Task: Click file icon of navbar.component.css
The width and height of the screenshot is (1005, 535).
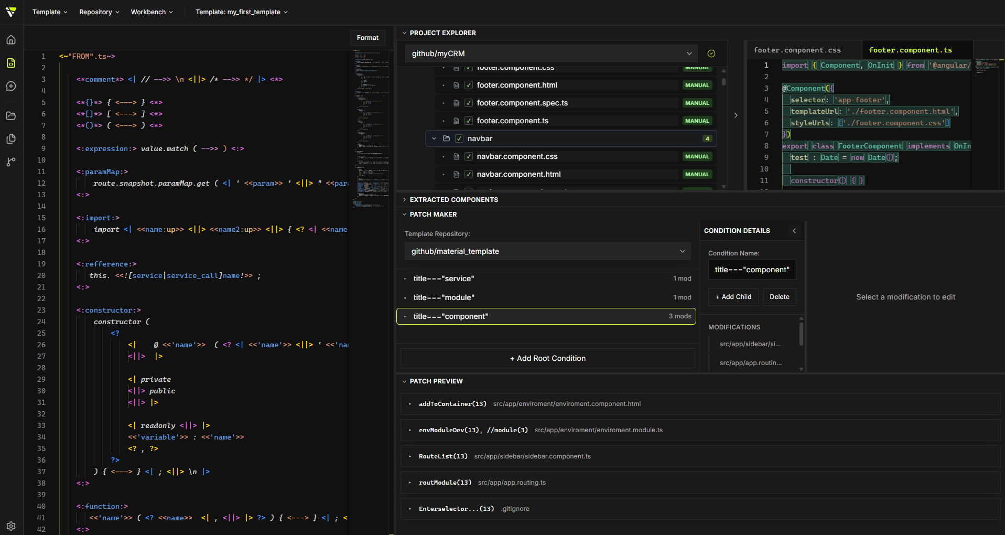Action: (456, 156)
